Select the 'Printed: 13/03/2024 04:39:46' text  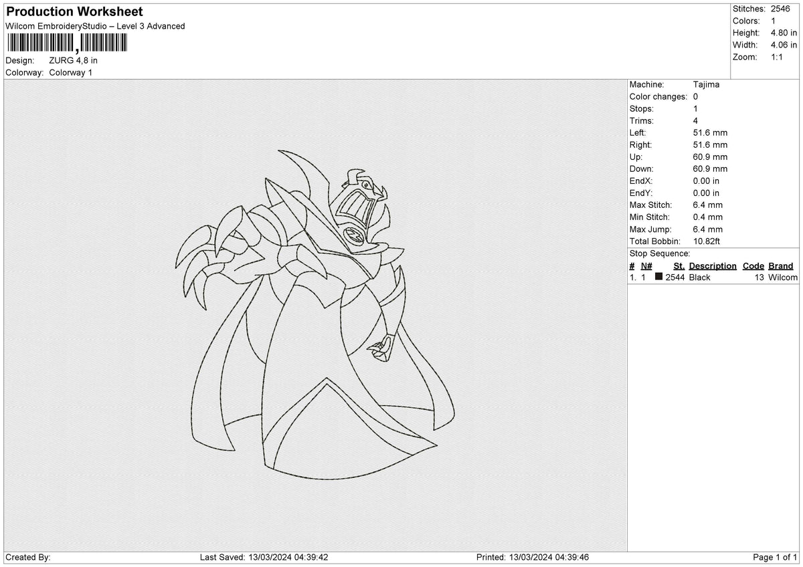[x=533, y=557]
